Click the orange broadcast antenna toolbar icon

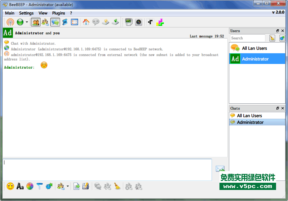tap(10, 22)
